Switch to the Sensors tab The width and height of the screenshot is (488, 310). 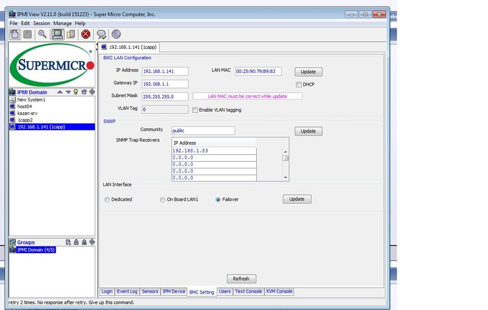tap(150, 292)
